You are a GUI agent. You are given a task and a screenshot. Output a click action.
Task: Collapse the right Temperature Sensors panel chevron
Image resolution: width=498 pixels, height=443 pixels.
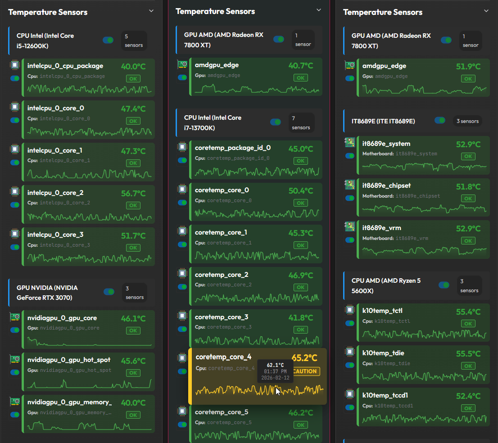(x=486, y=11)
